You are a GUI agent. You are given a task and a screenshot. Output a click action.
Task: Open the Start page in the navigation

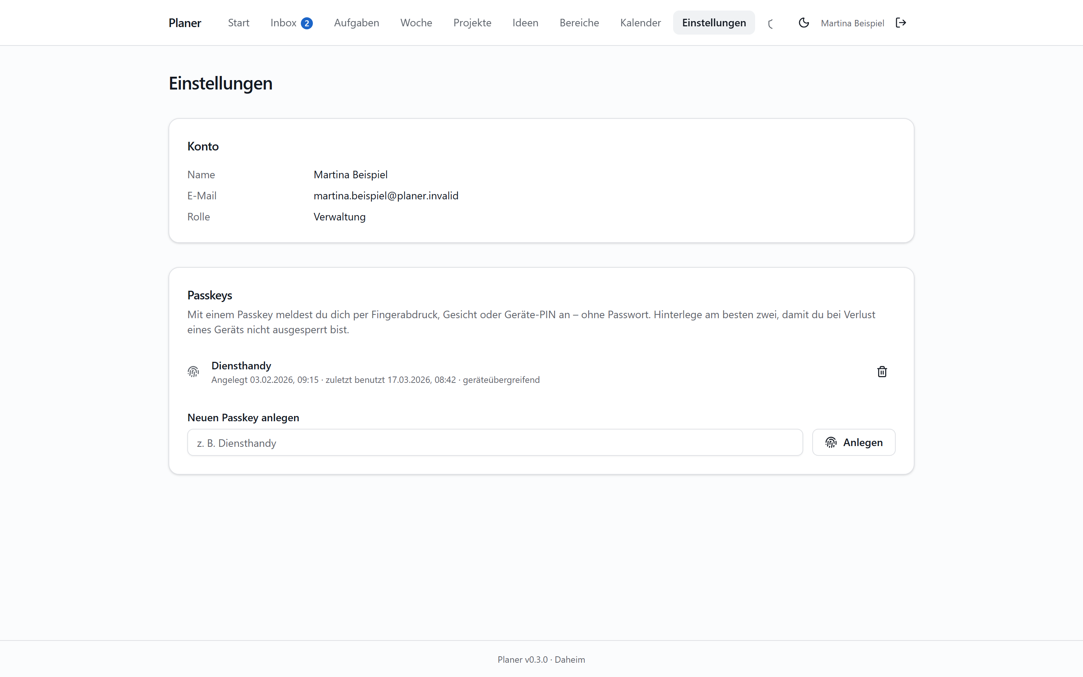tap(238, 23)
